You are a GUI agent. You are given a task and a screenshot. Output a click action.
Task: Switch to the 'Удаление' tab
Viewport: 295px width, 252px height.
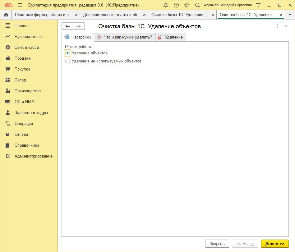(171, 37)
